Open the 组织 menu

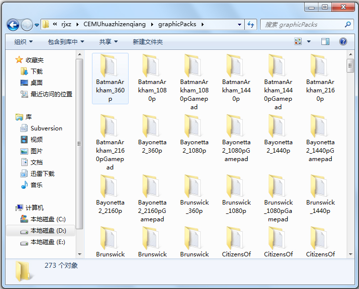point(23,41)
